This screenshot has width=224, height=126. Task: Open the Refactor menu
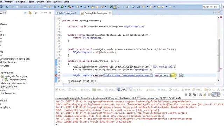click(x=9, y=2)
